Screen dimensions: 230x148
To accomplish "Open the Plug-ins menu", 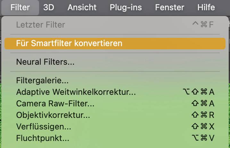I will (126, 7).
